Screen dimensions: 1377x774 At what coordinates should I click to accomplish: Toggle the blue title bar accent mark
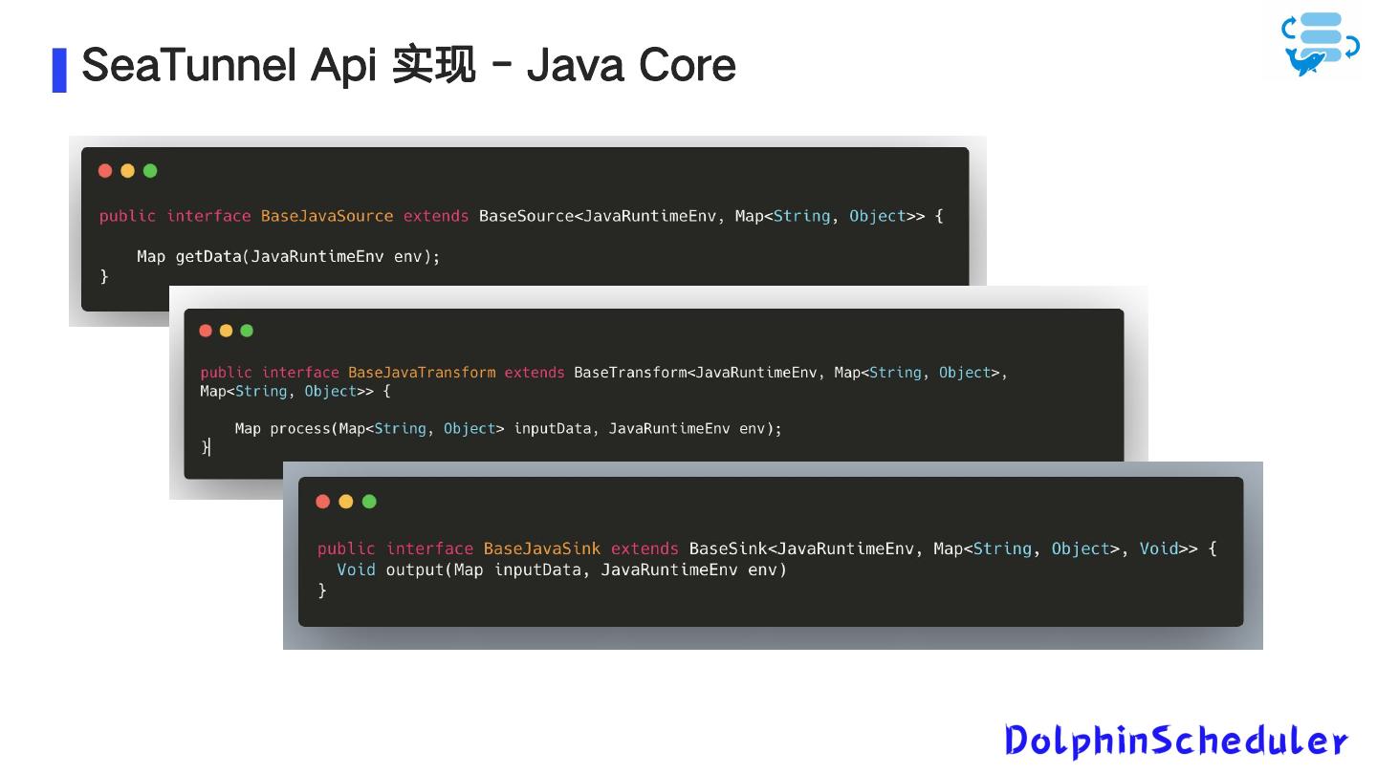click(x=60, y=67)
